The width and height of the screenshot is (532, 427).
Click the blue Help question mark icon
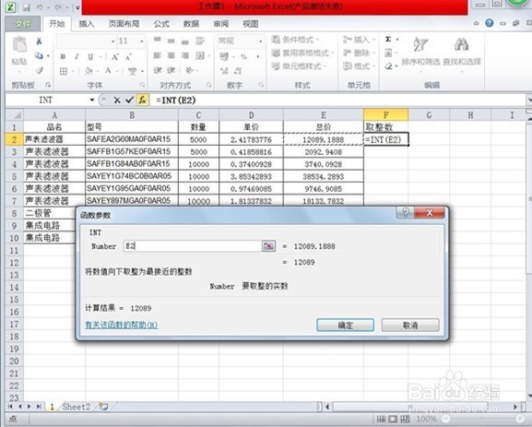[489, 23]
